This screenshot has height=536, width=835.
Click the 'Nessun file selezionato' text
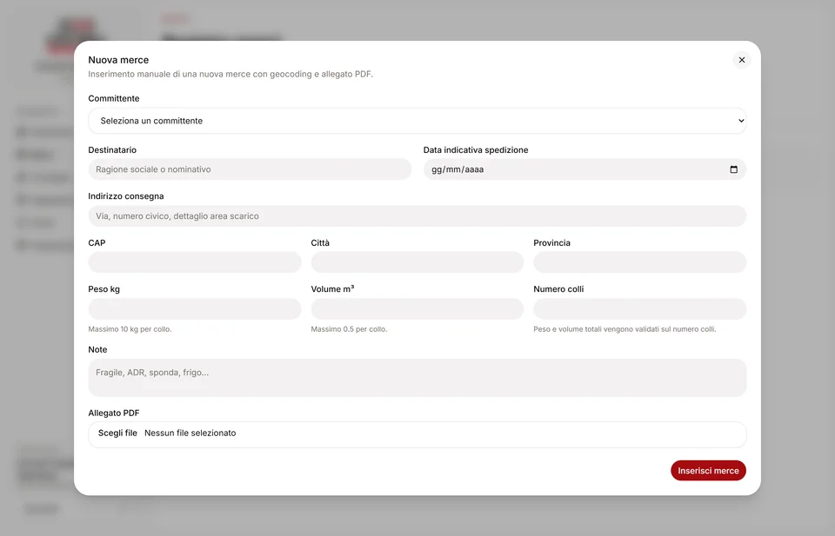click(x=190, y=433)
